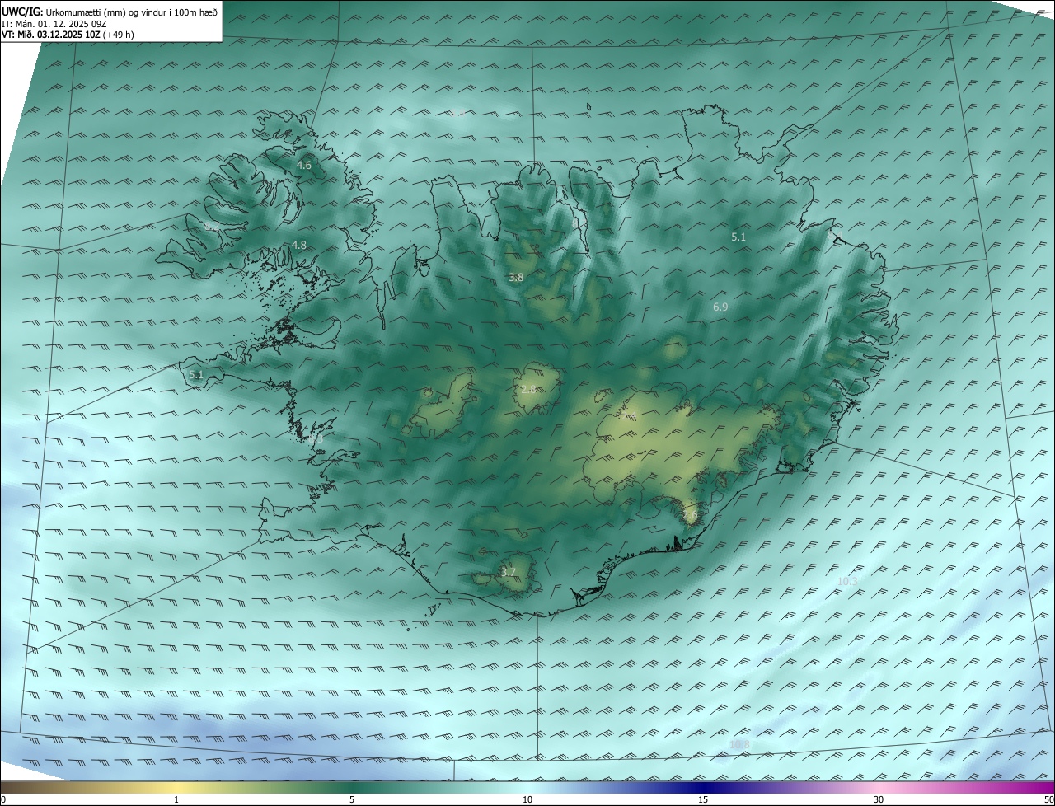Click the 3.8 value label on the map
Screen dimensions: 1055x806
[516, 278]
